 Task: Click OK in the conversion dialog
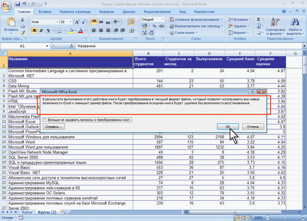point(228,127)
